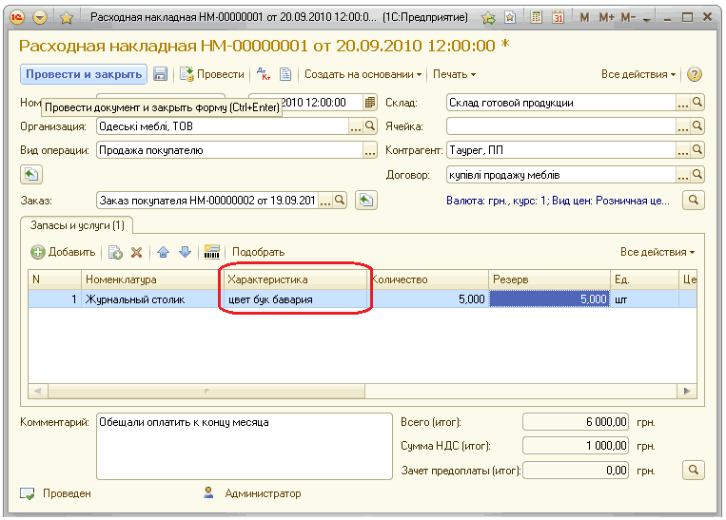This screenshot has height=520, width=726.
Task: Click the Добавить button to add row
Action: click(x=63, y=252)
